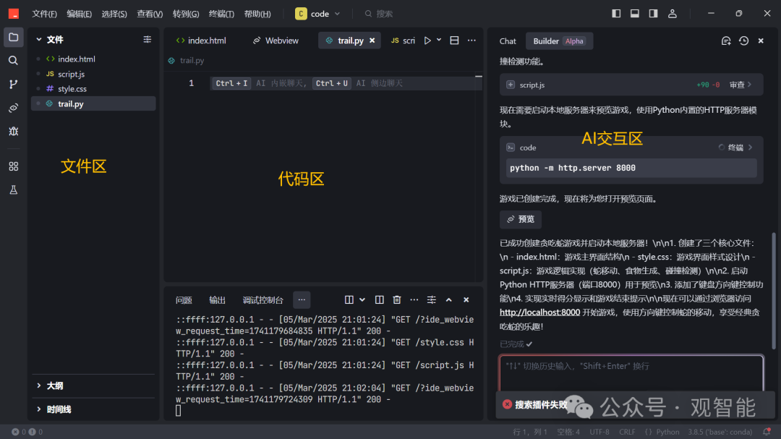The width and height of the screenshot is (781, 439).
Task: Open chat history clock icon
Action: point(743,41)
